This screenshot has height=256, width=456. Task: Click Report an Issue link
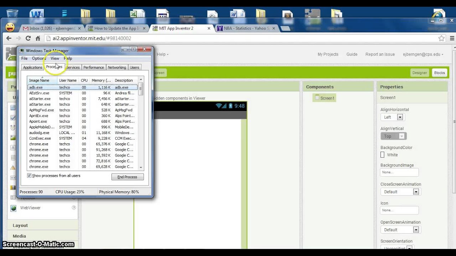pos(380,54)
